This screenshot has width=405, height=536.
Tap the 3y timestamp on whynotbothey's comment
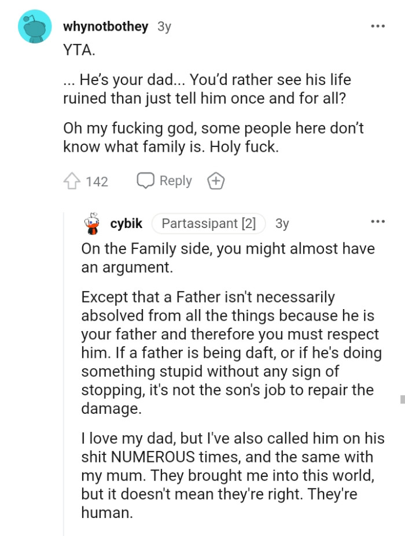tap(164, 26)
